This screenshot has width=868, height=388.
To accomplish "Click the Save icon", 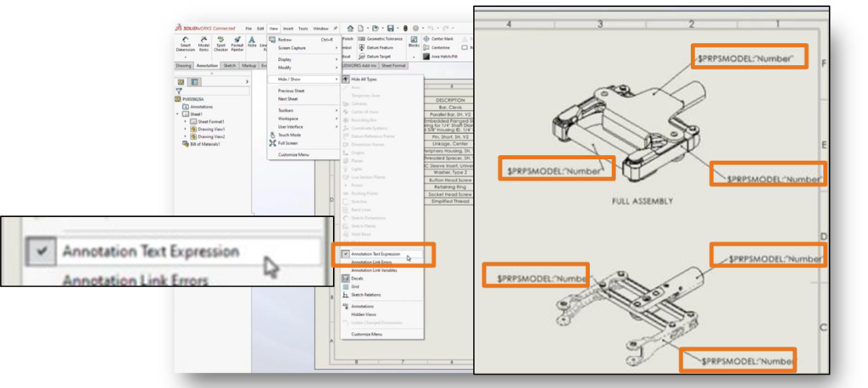I will pyautogui.click(x=390, y=28).
